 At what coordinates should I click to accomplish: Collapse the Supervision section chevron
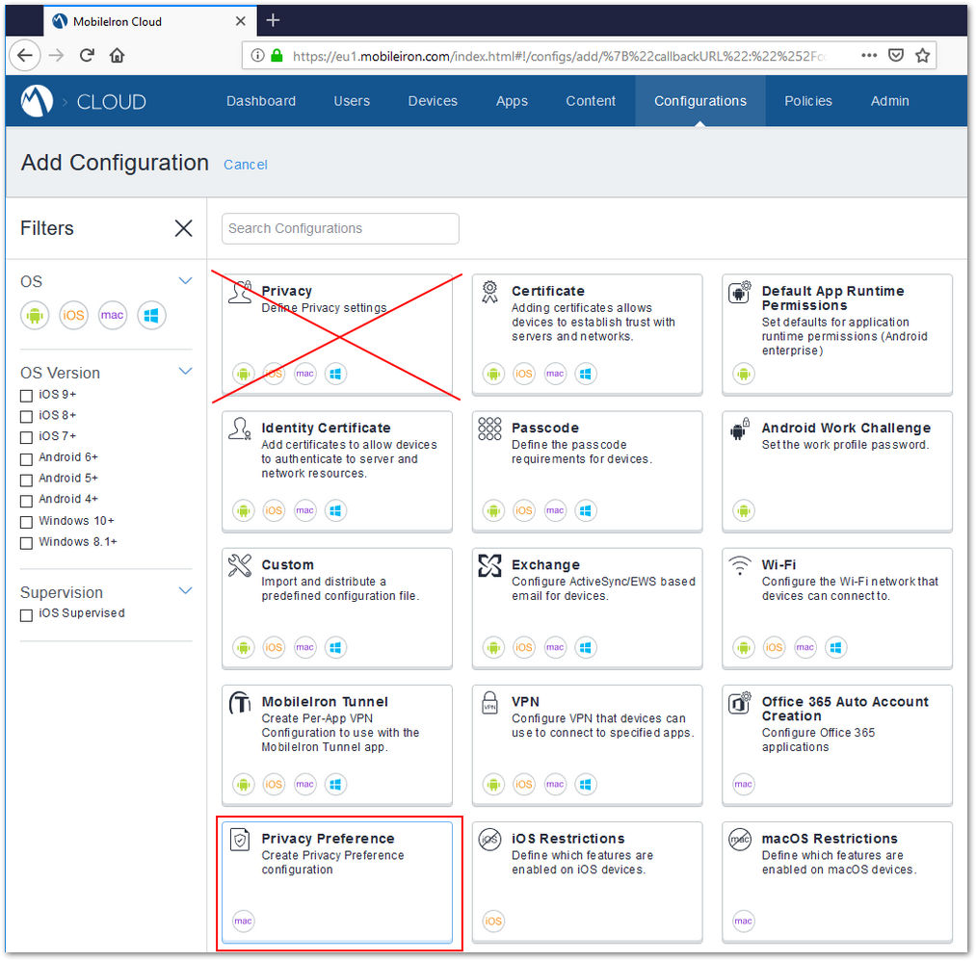(185, 589)
